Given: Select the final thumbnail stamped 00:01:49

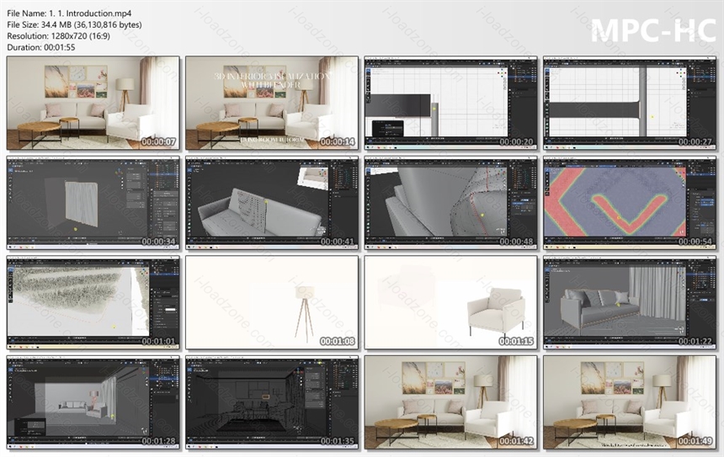Looking at the screenshot, I should (x=630, y=402).
